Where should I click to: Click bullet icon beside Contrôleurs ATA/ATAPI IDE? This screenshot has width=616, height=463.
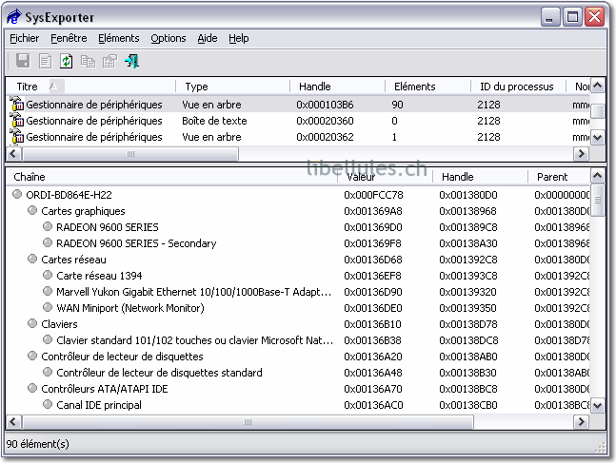tap(32, 388)
